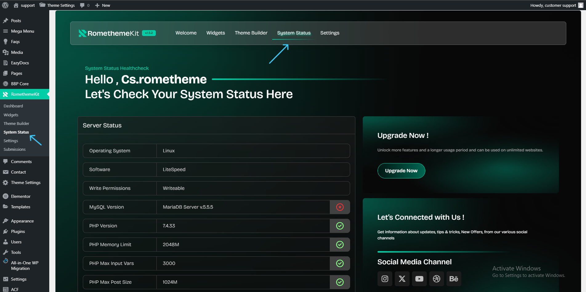Click the Elementor icon in sidebar

(6, 196)
